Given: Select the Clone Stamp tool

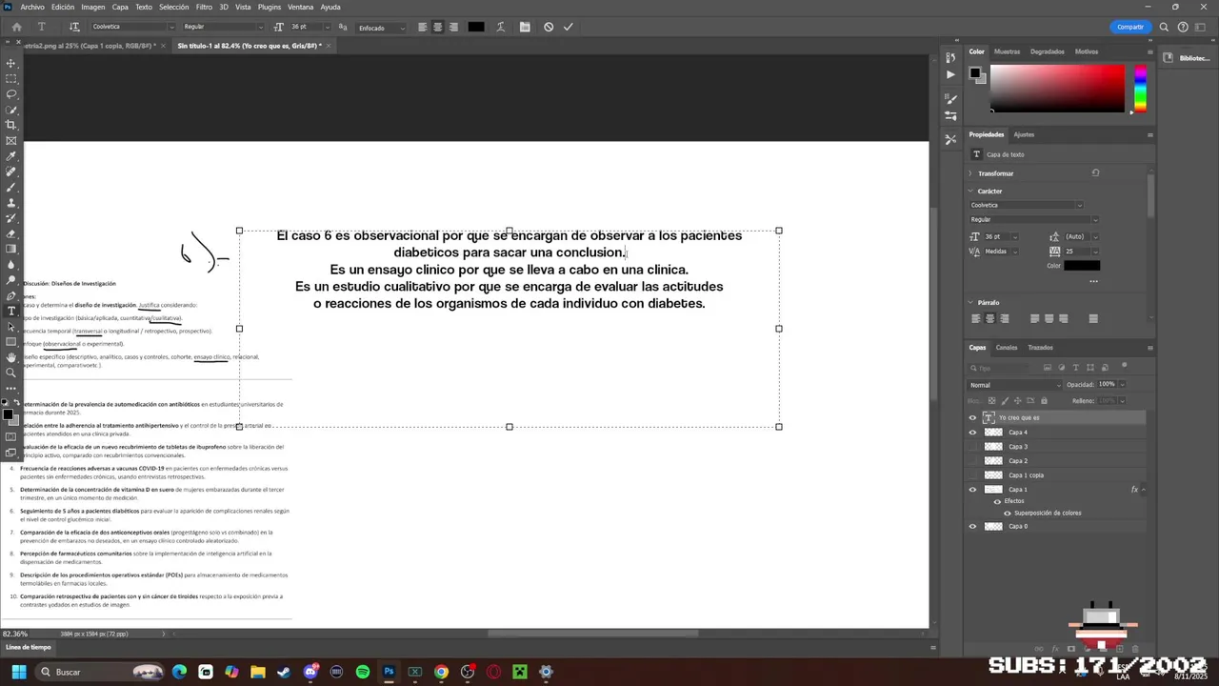Looking at the screenshot, I should [11, 203].
